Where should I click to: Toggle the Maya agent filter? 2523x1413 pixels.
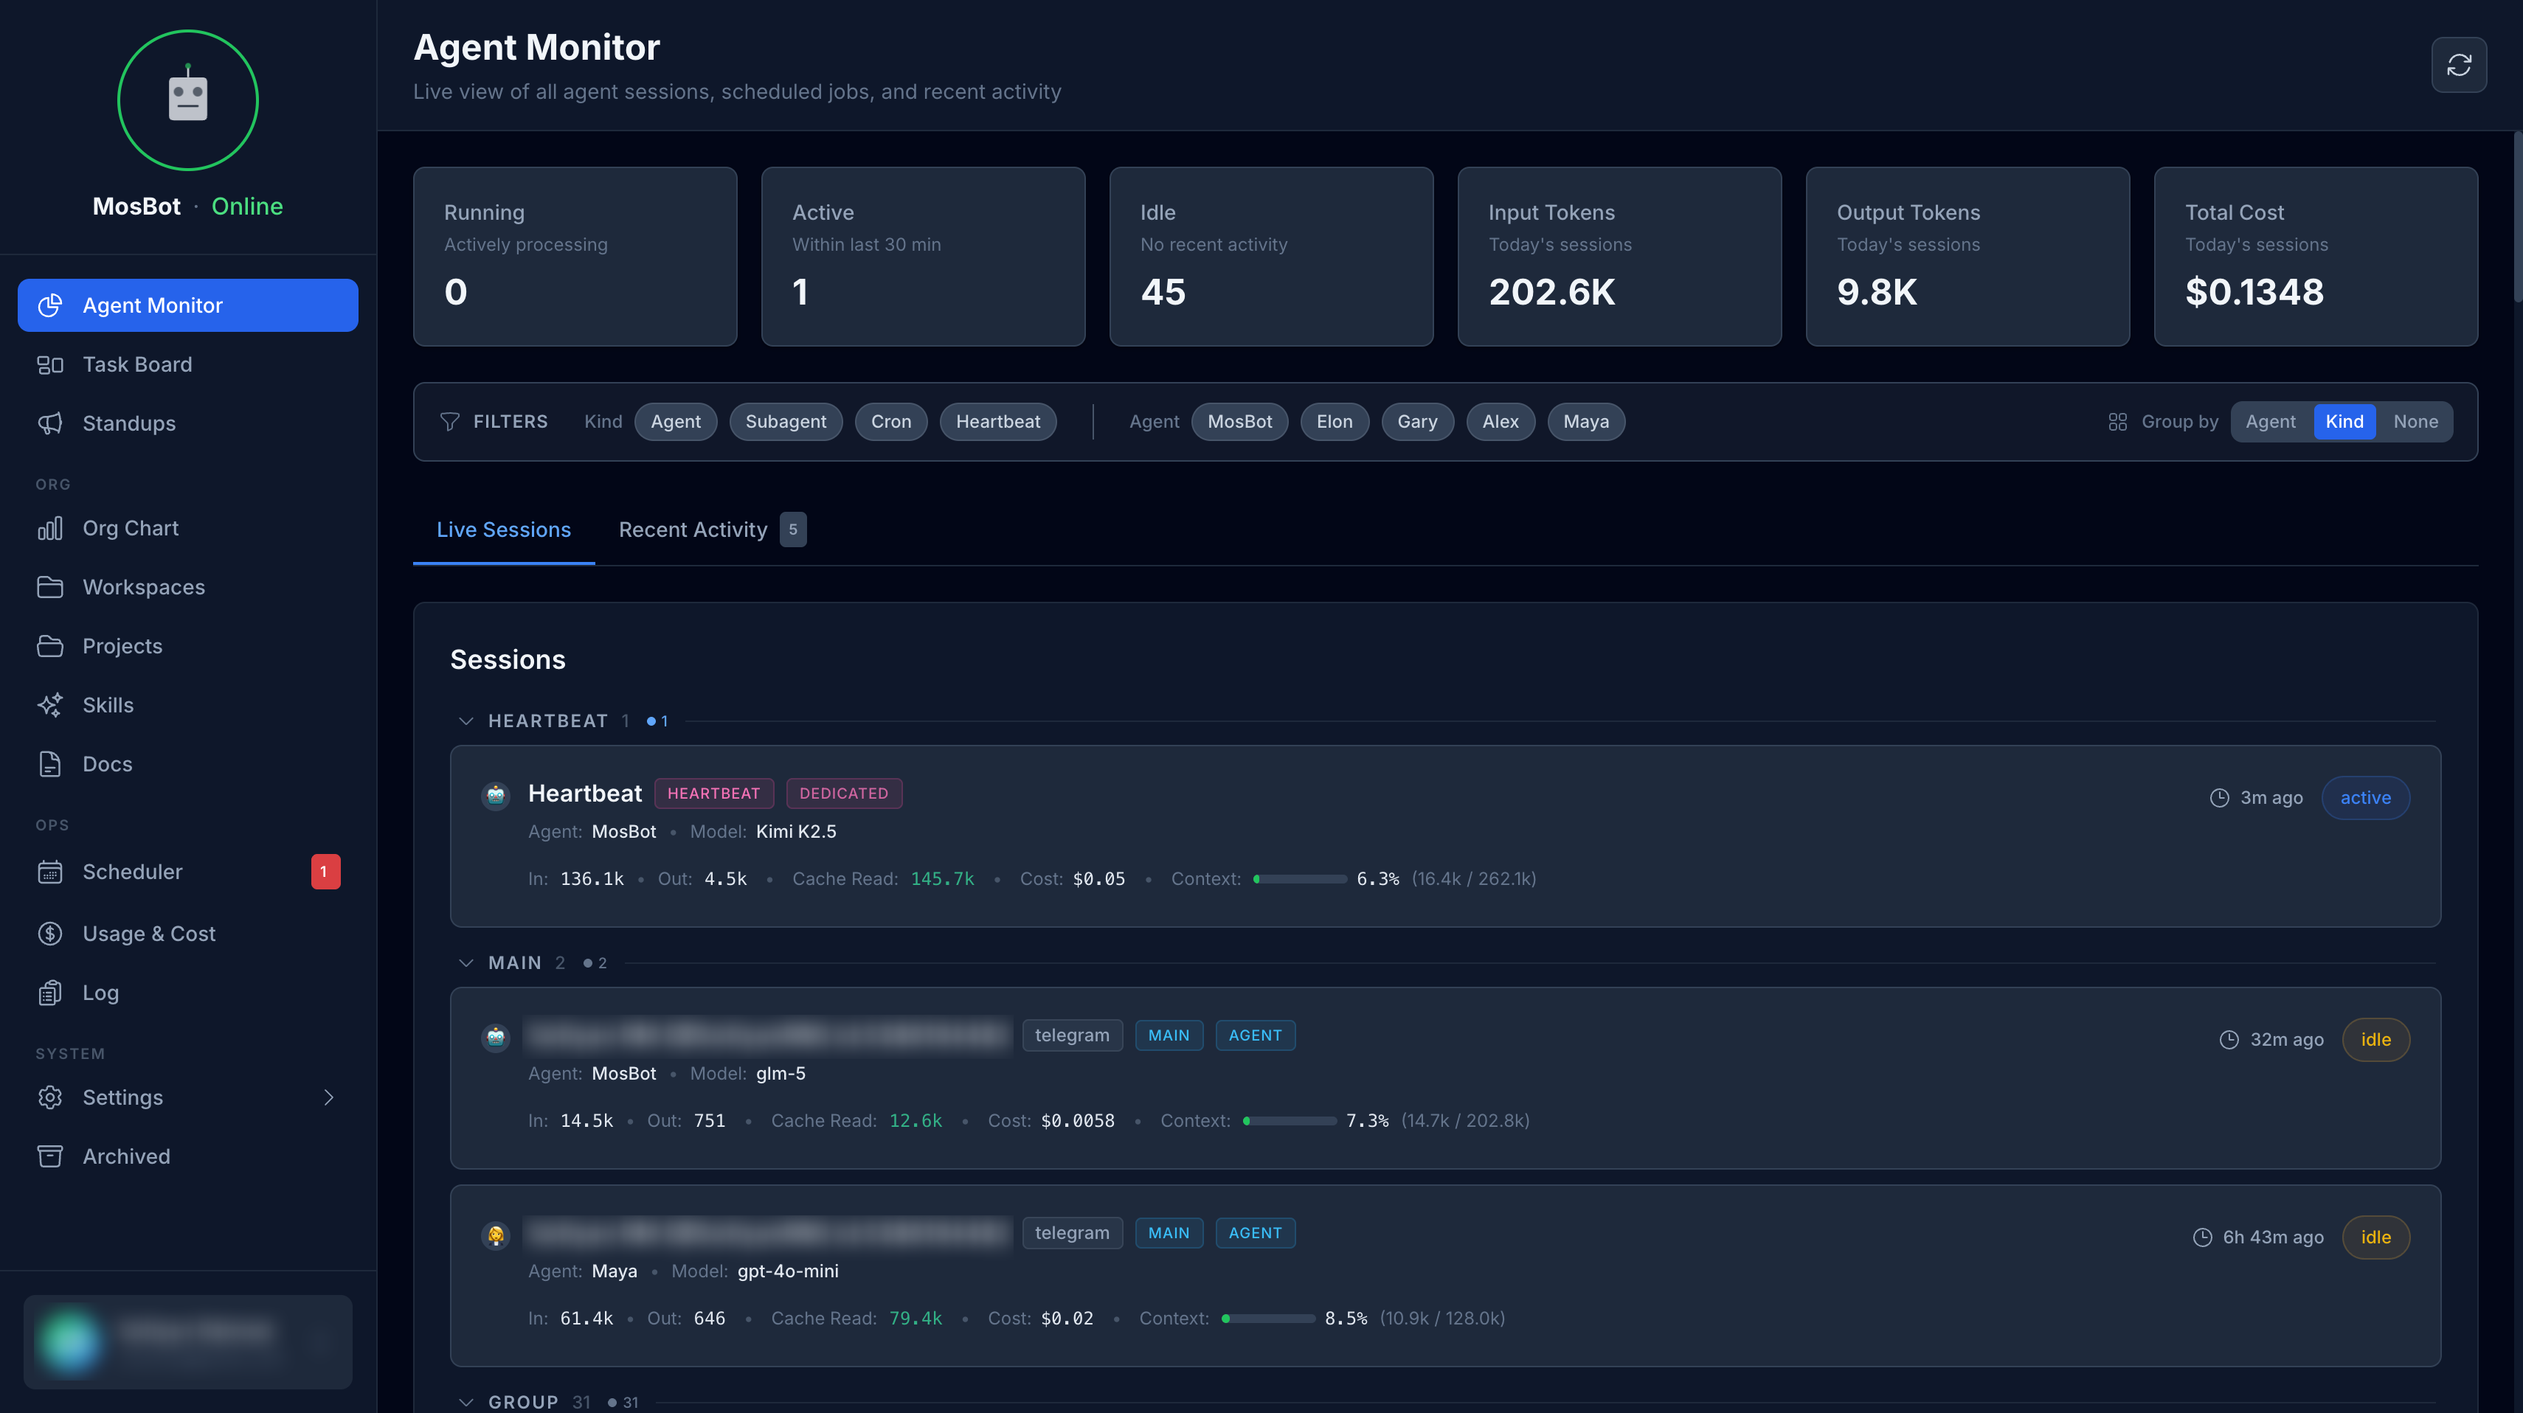(x=1585, y=421)
